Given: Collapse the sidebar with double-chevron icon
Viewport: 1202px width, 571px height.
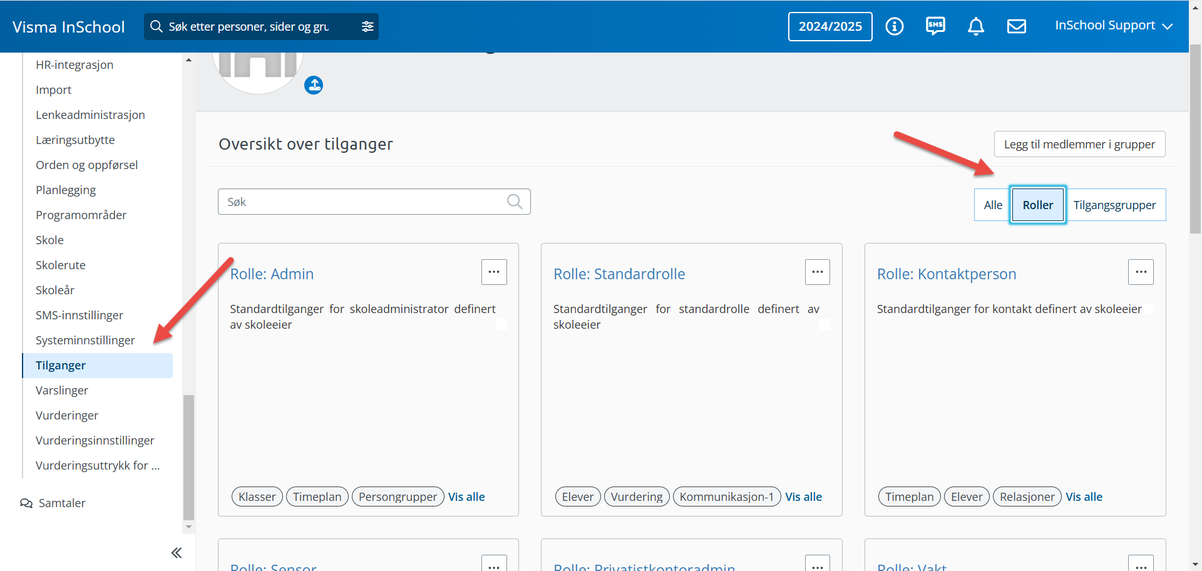Looking at the screenshot, I should [x=177, y=552].
